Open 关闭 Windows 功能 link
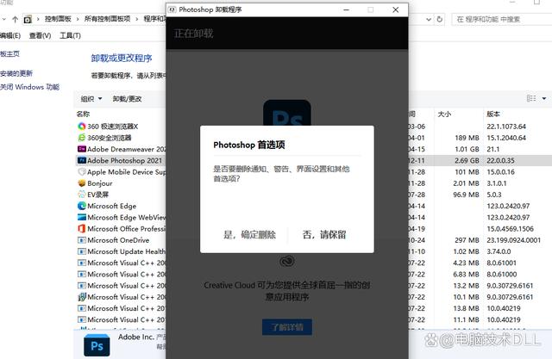The height and width of the screenshot is (359, 552). 29,87
